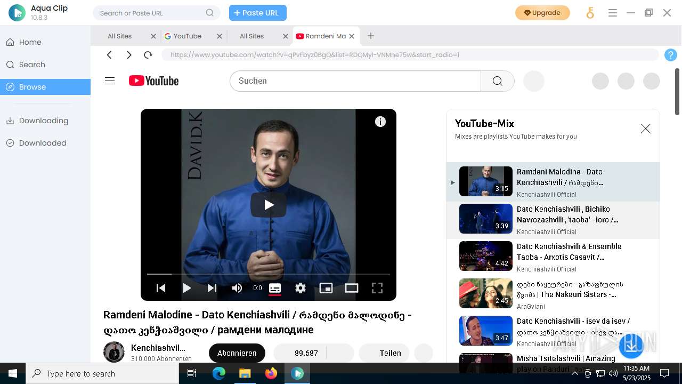Image resolution: width=682 pixels, height=384 pixels.
Task: Click the magnifier icon in URL search box
Action: [210, 13]
